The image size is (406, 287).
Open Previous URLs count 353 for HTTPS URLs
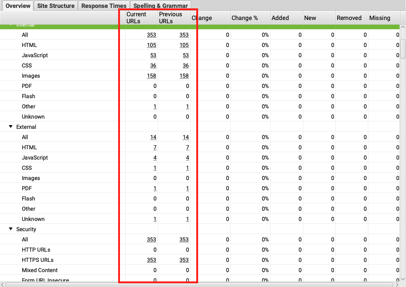point(184,260)
